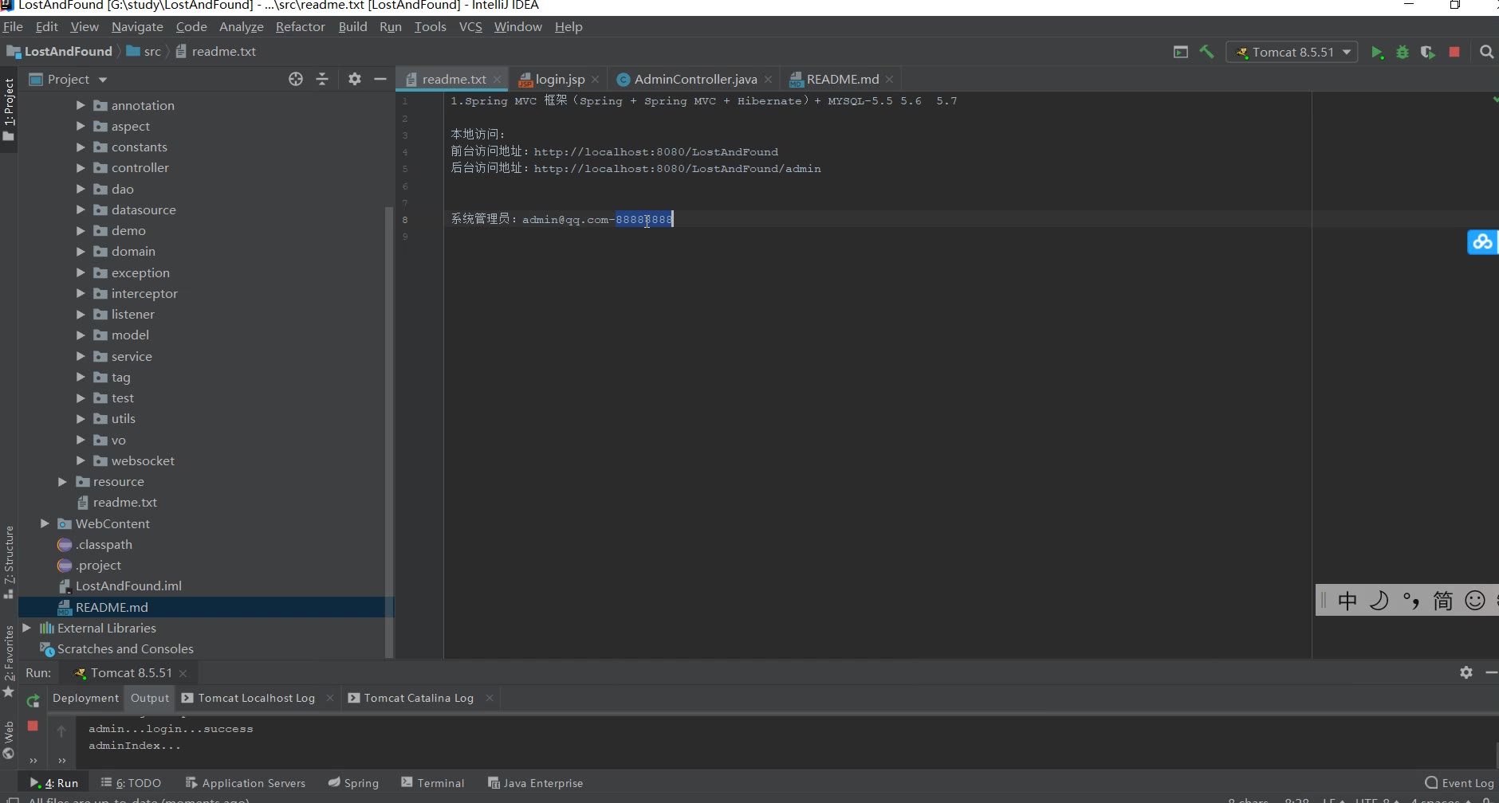Open the Deployment tab in Run panel
Screen dimensions: 1499x803
pos(85,698)
